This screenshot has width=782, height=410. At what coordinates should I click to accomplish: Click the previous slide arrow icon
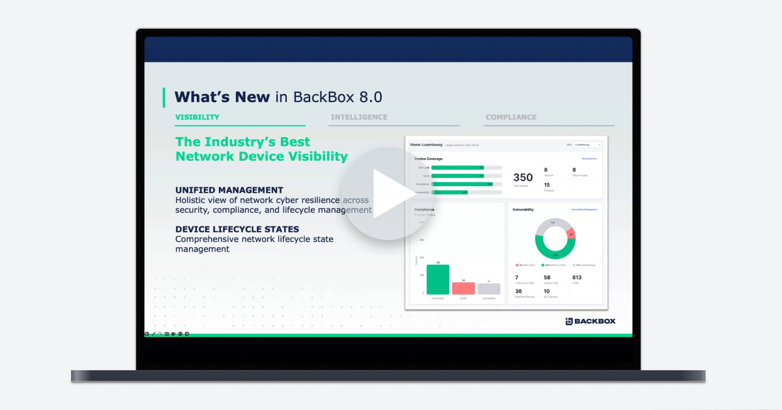[147, 334]
